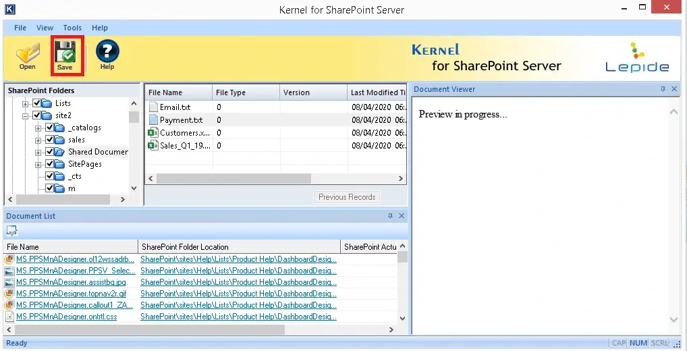Click the Lists folder icon in the tree

[x=47, y=103]
